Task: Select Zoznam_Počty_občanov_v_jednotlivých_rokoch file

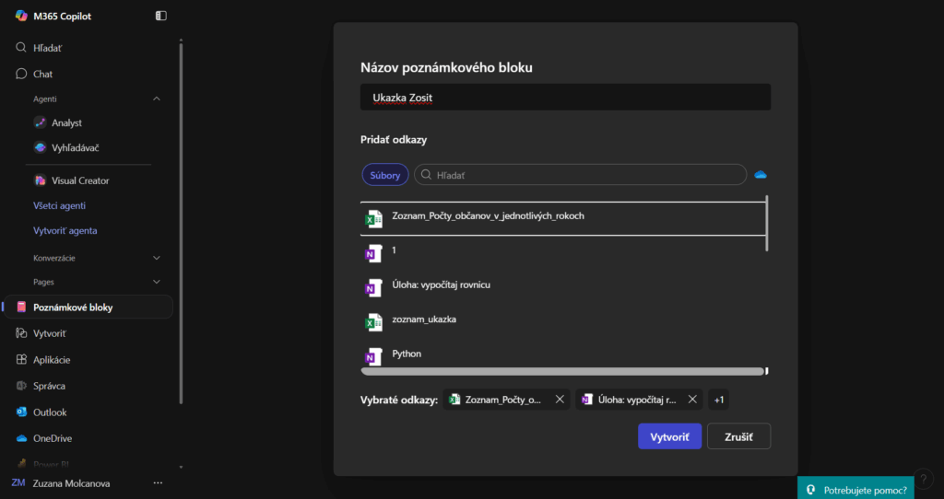Action: (x=563, y=218)
